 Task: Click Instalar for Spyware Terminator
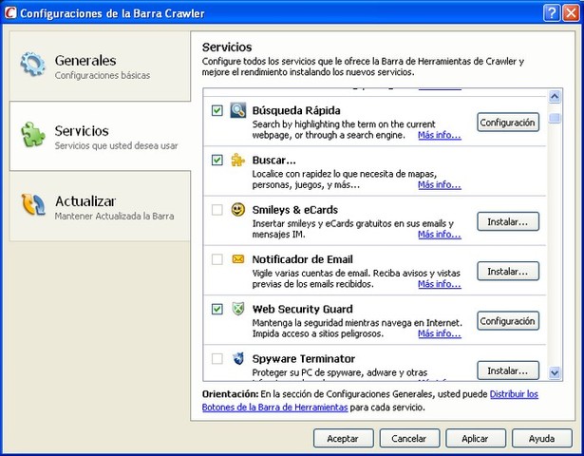point(508,370)
